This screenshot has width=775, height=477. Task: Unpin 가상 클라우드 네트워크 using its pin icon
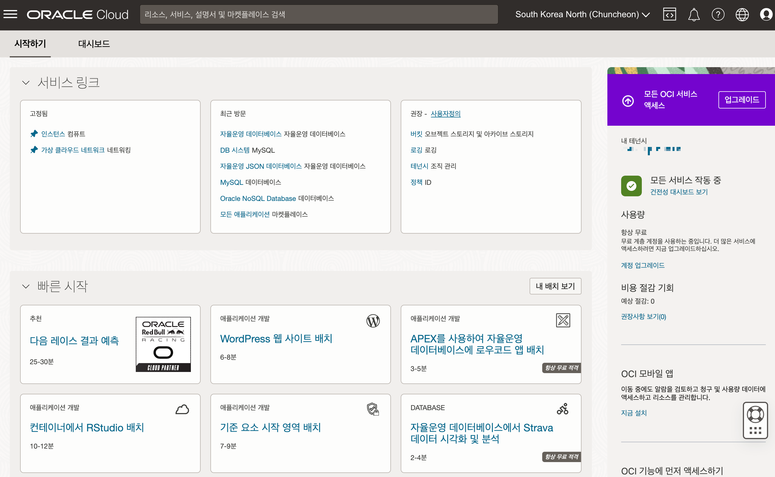[x=34, y=150]
